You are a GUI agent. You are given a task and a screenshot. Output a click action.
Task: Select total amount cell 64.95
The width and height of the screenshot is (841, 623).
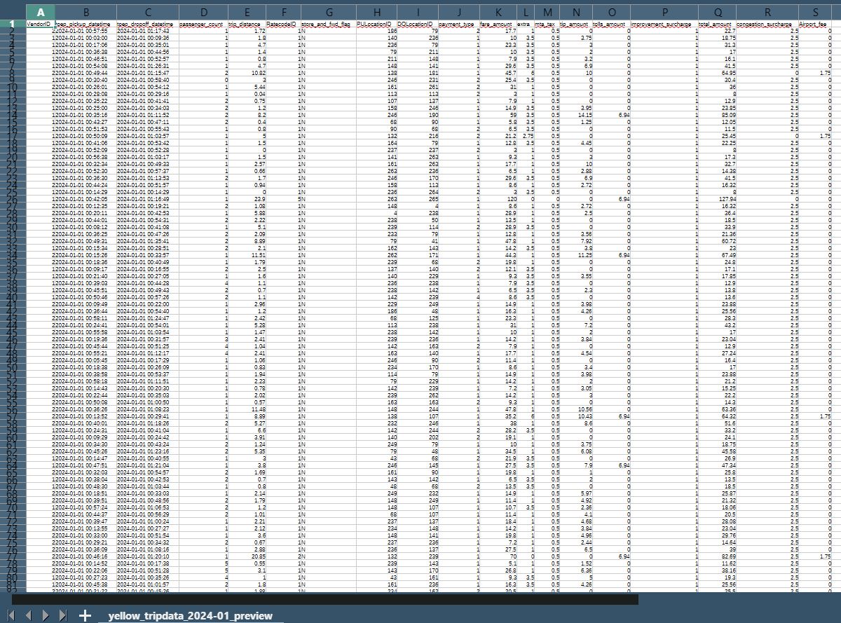718,72
